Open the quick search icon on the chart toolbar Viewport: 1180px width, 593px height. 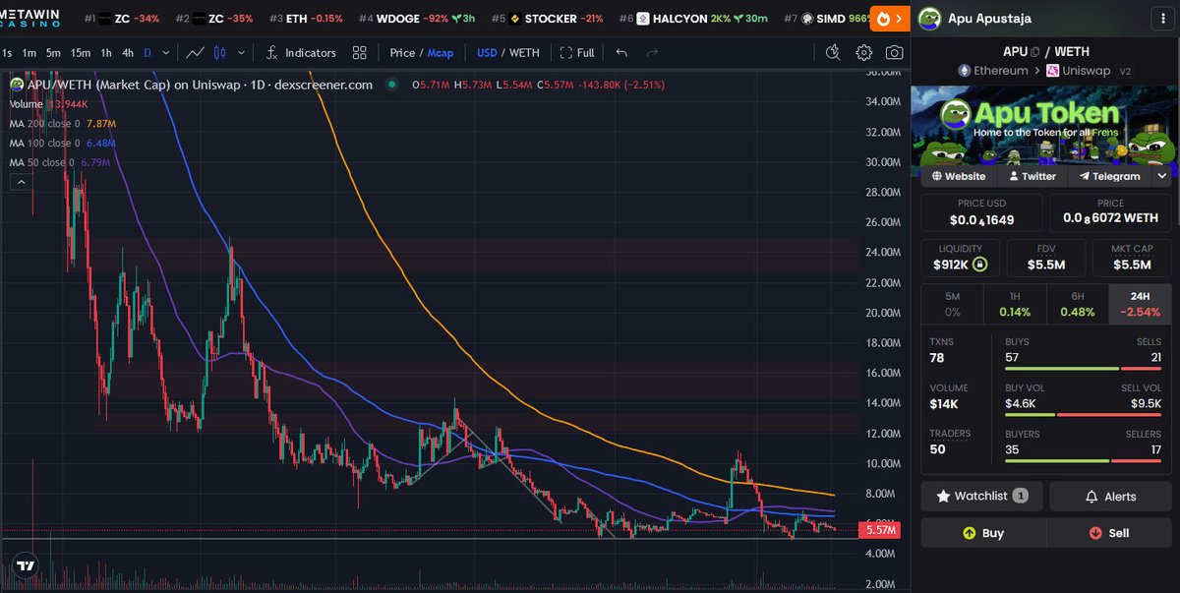click(x=833, y=52)
